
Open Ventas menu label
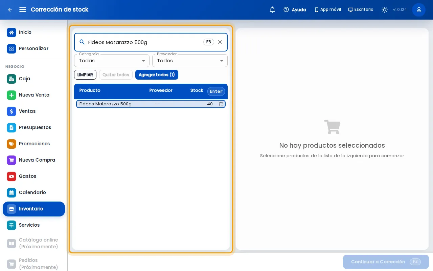coord(27,111)
